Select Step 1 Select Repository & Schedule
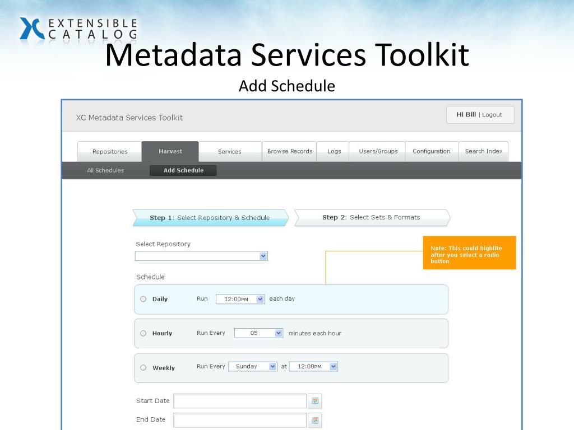Viewport: 574px width, 430px height. point(211,218)
